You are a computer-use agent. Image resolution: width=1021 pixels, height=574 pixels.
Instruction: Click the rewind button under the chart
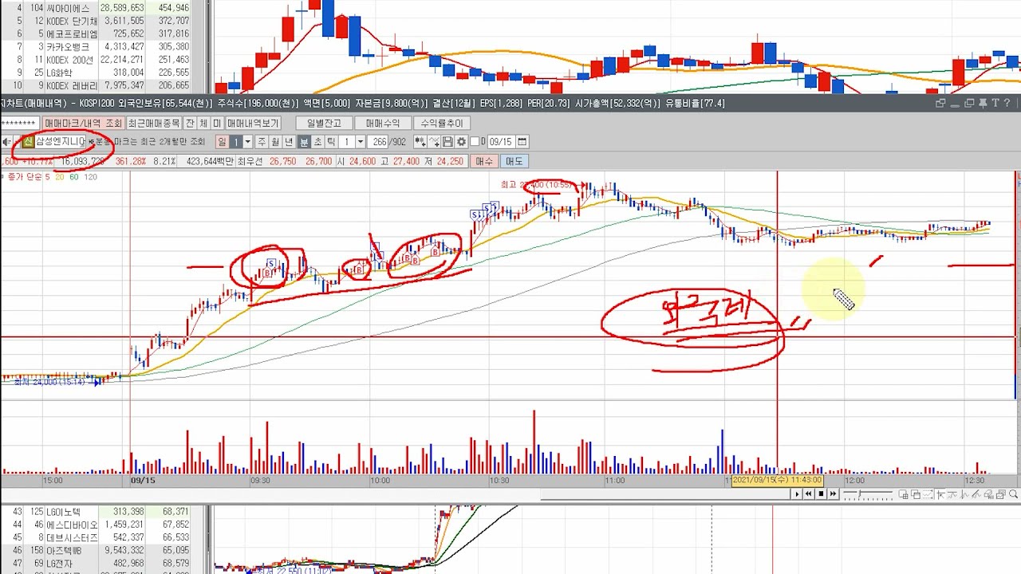click(808, 494)
